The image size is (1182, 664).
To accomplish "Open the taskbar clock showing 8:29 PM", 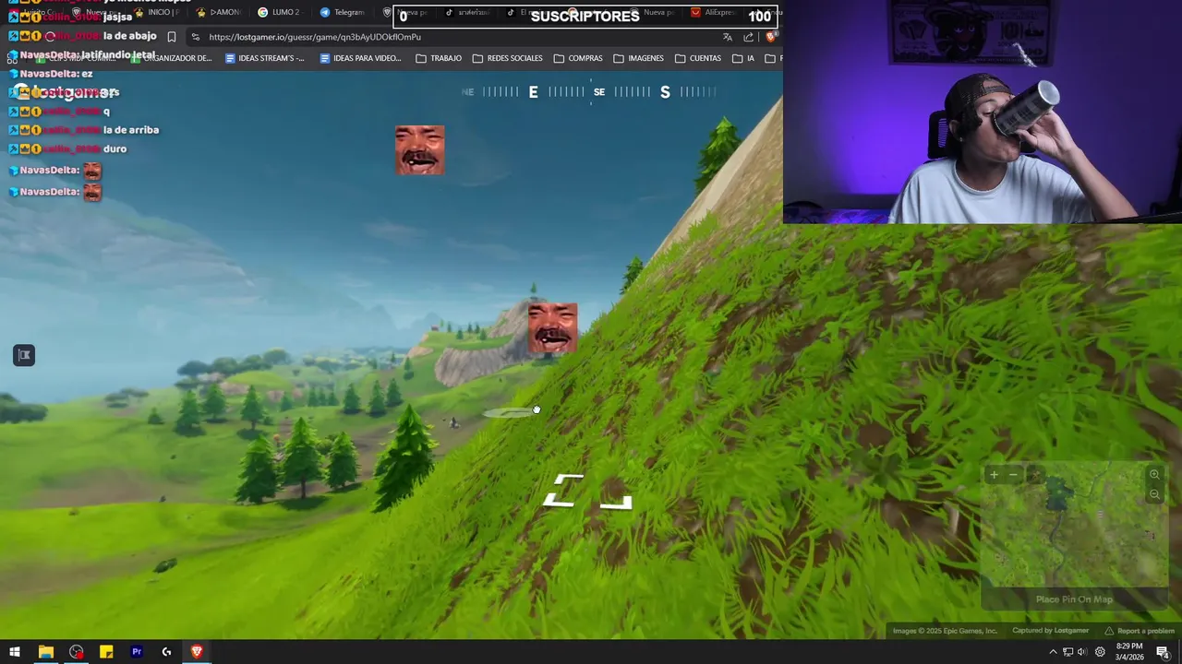I will [1129, 652].
